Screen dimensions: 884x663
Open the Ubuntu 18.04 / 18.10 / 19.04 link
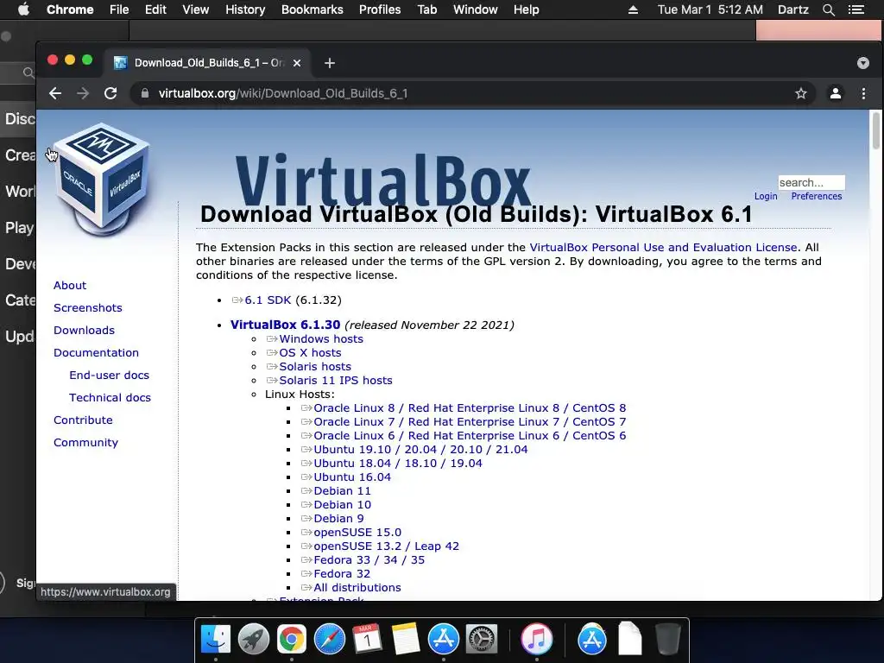(398, 464)
